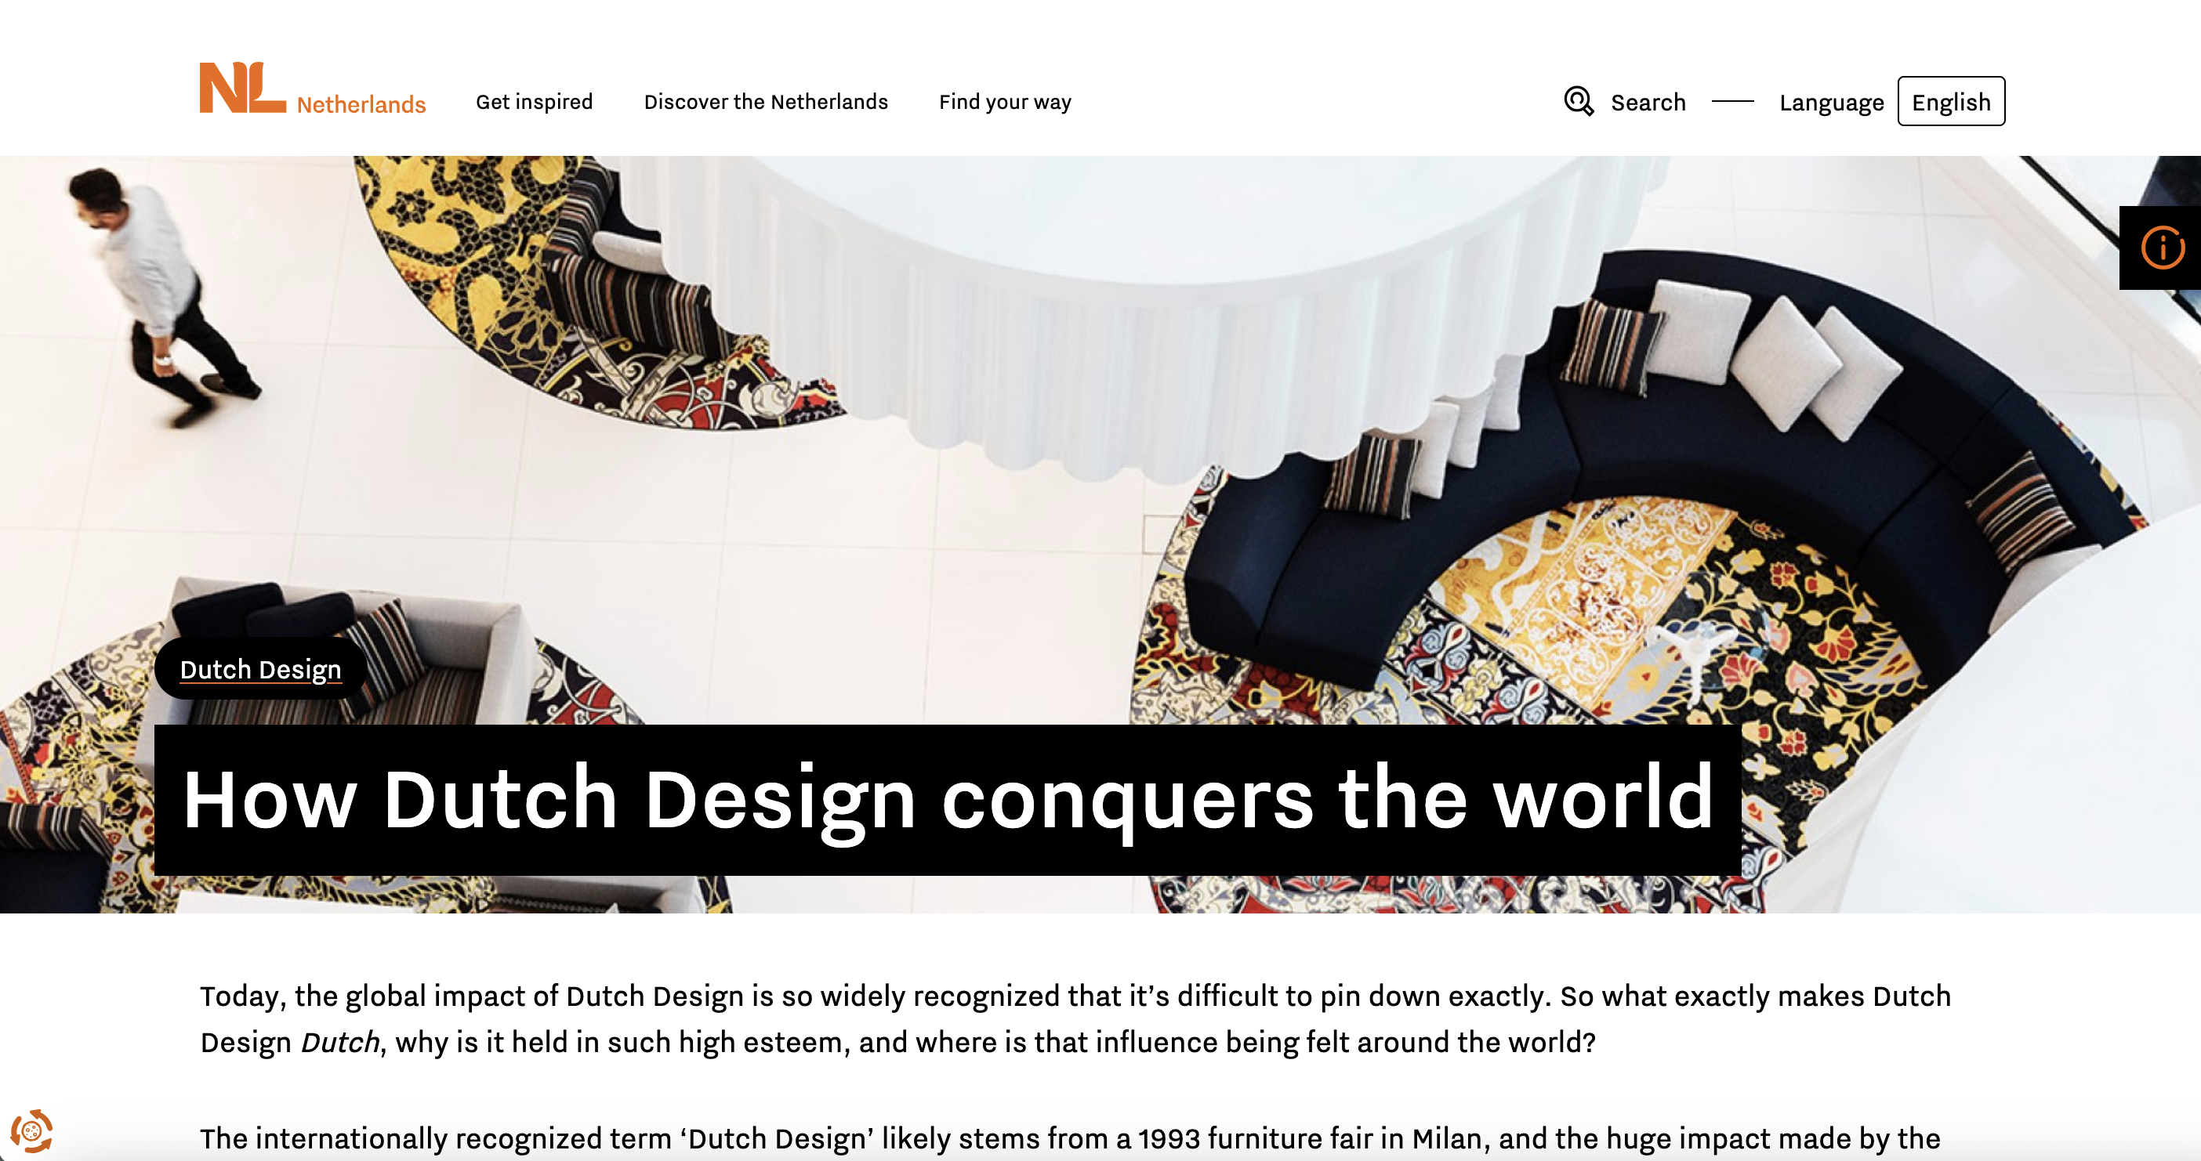Open the Find your way menu

[x=1005, y=102]
